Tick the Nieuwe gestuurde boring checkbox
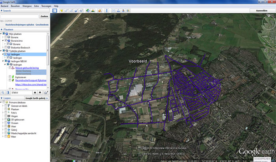The width and height of the screenshot is (276, 162). pos(10,68)
